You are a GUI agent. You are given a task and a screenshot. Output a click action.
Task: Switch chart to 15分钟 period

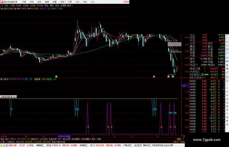point(25,5)
